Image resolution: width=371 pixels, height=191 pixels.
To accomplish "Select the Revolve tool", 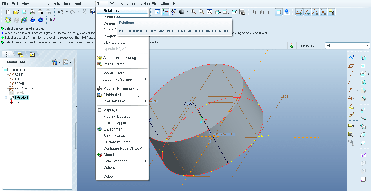I will pyautogui.click(x=363, y=119).
